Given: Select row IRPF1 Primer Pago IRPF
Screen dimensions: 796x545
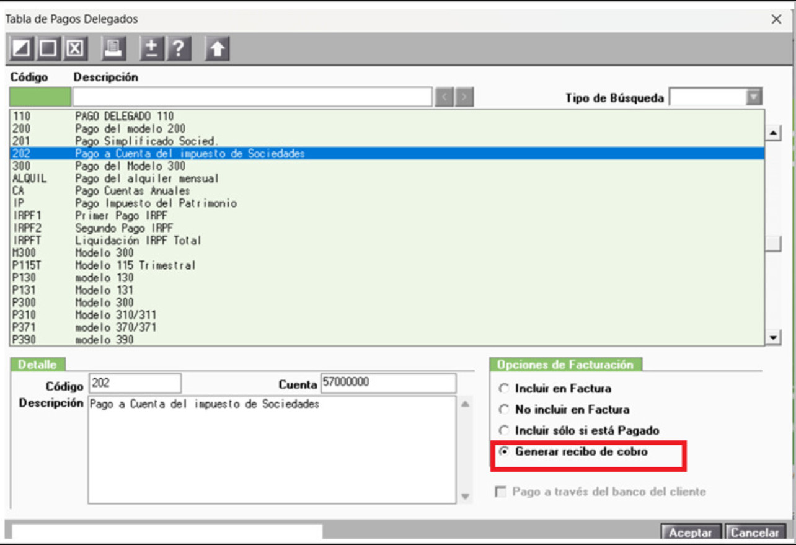Looking at the screenshot, I should [387, 216].
